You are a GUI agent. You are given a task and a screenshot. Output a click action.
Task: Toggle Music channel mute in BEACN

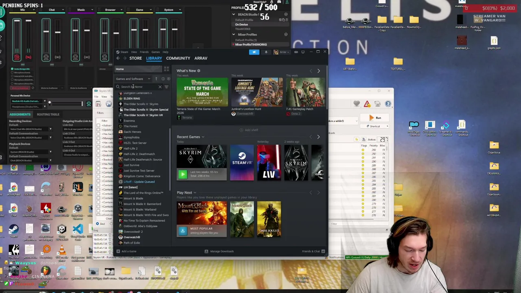[x=75, y=57]
